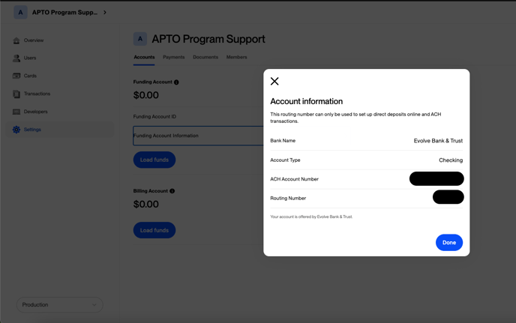
Task: Load funds to the Funding Account
Action: pos(154,160)
